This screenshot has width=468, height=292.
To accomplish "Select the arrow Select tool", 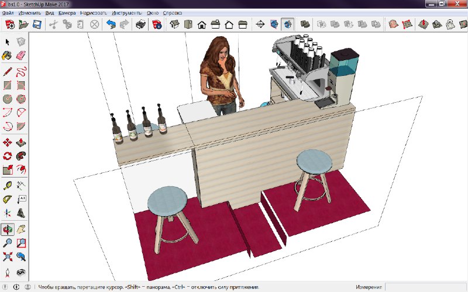I will pyautogui.click(x=8, y=42).
